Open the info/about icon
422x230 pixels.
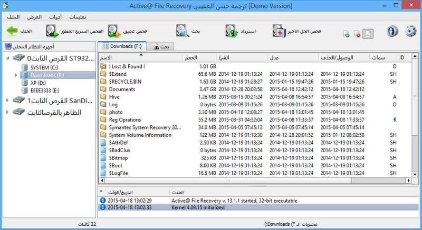click(x=392, y=31)
